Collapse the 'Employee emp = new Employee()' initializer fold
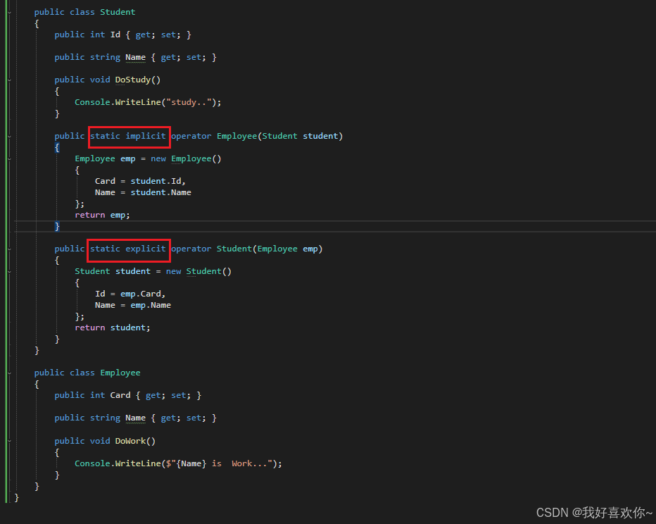Image resolution: width=656 pixels, height=524 pixels. (9, 159)
